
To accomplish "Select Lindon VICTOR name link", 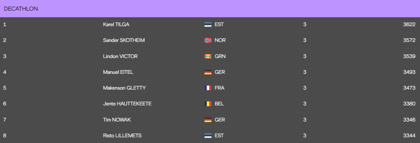I will [120, 56].
